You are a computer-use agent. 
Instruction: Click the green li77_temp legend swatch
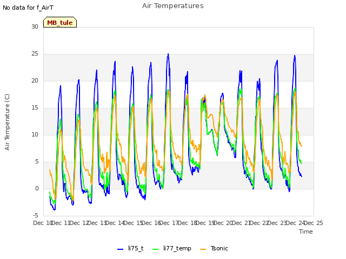156,249
